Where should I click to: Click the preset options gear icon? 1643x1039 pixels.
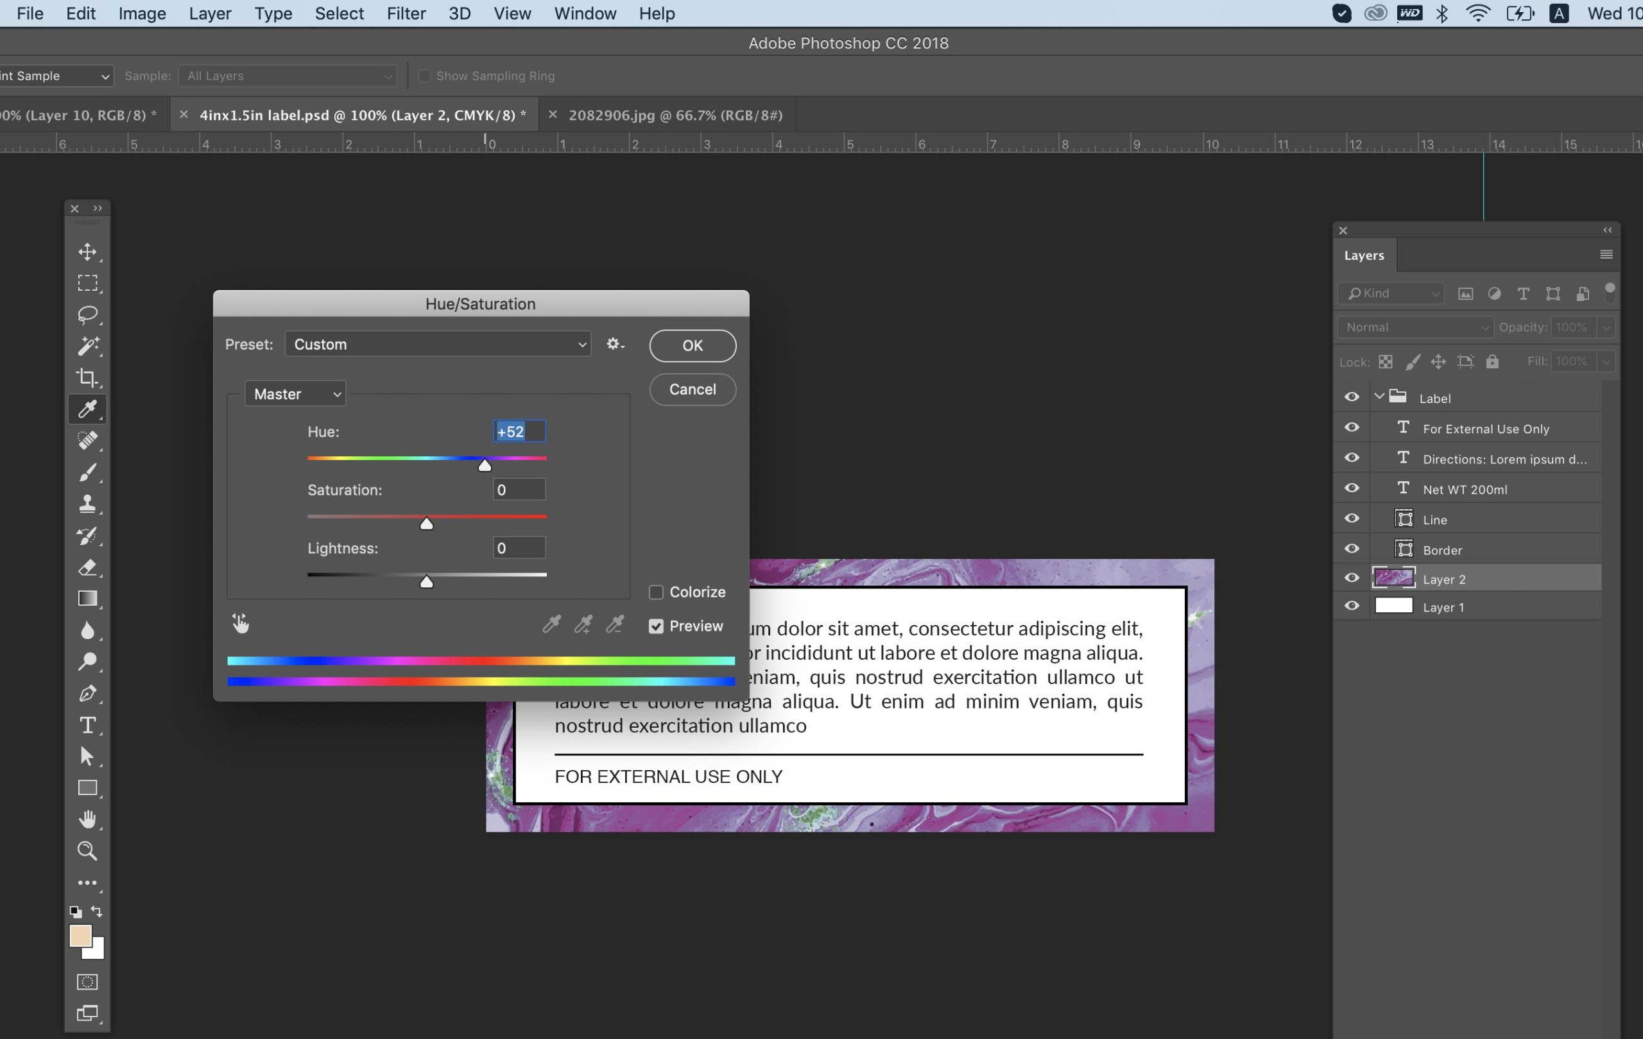pyautogui.click(x=614, y=345)
